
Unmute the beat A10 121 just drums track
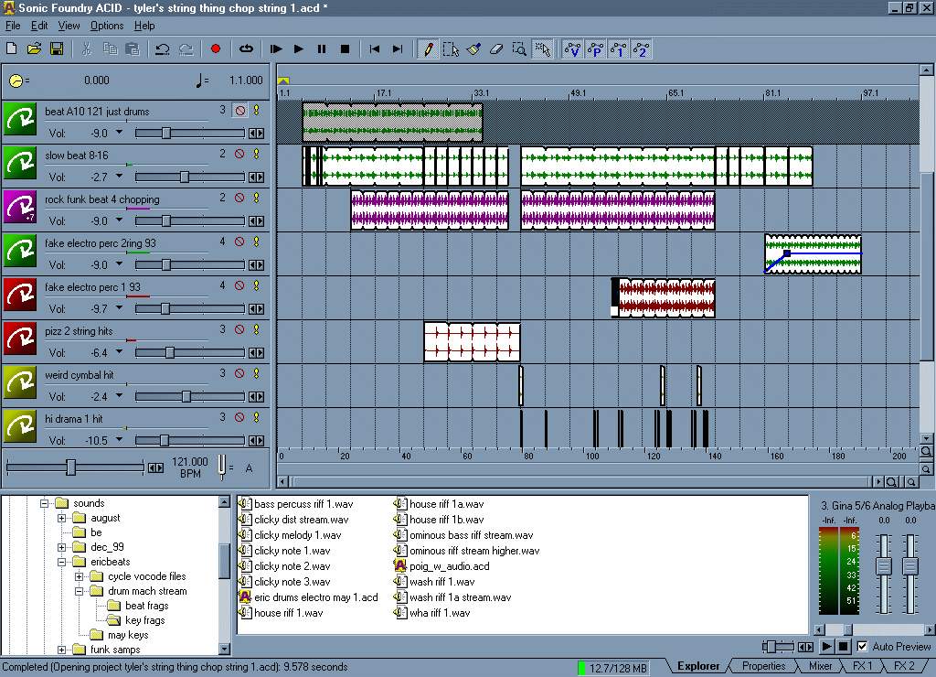click(x=240, y=110)
